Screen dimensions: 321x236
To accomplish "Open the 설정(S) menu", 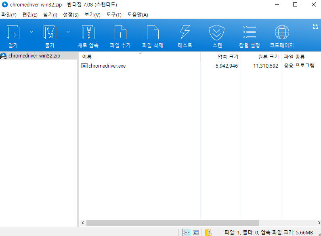I will [x=71, y=15].
